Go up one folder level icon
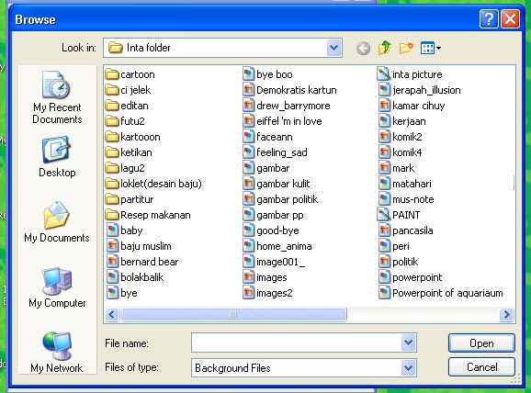 (384, 48)
